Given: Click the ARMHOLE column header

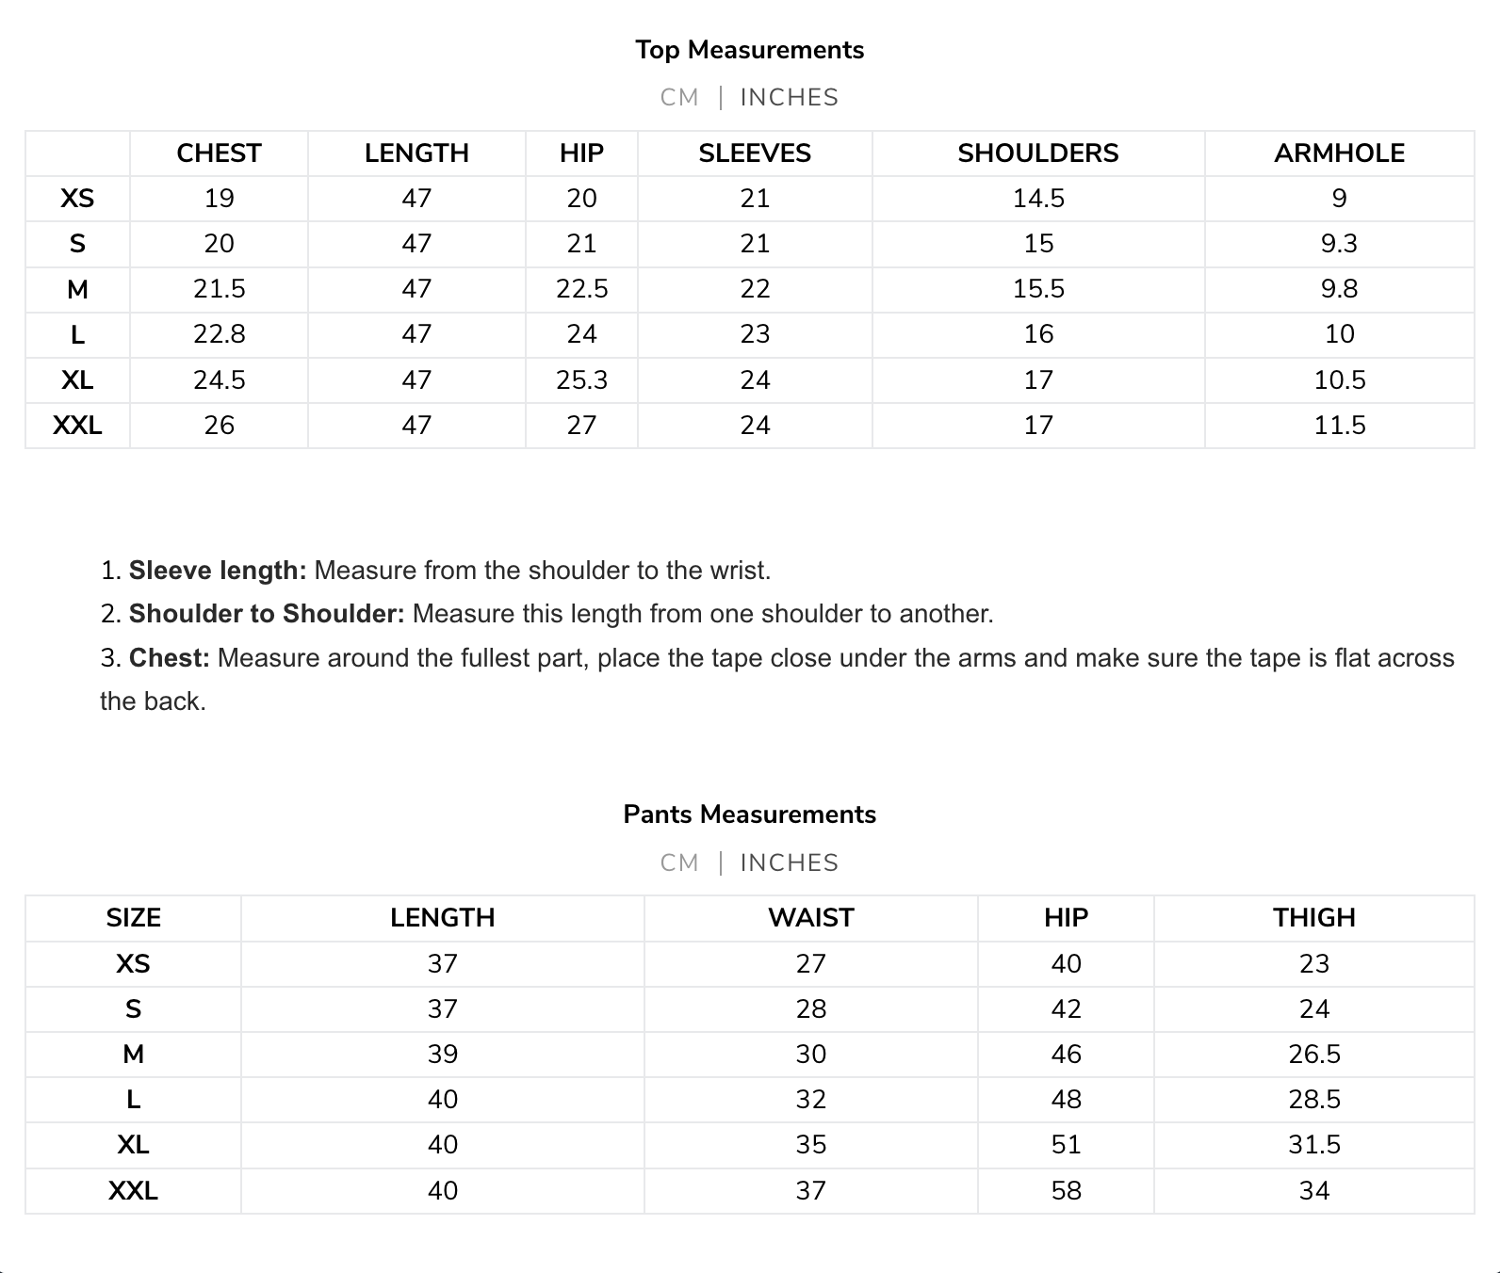Looking at the screenshot, I should tap(1339, 153).
